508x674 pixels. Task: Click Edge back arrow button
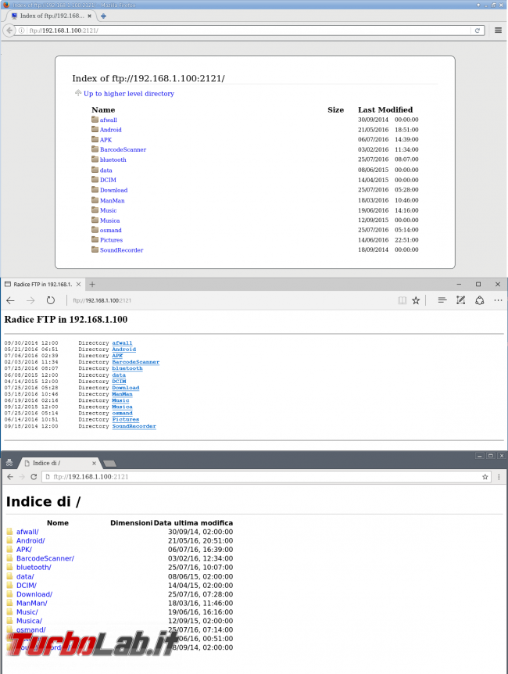[11, 300]
